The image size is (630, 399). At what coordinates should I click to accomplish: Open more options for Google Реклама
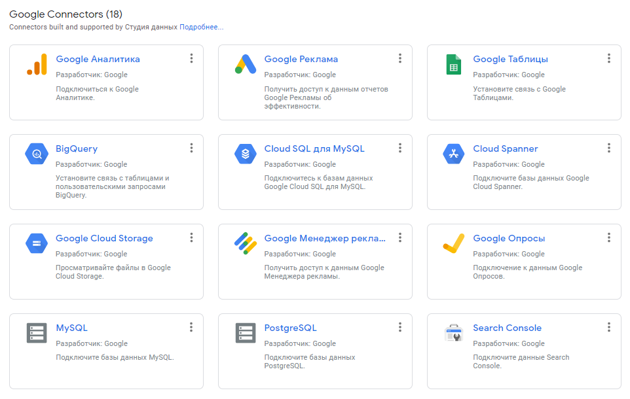click(400, 59)
